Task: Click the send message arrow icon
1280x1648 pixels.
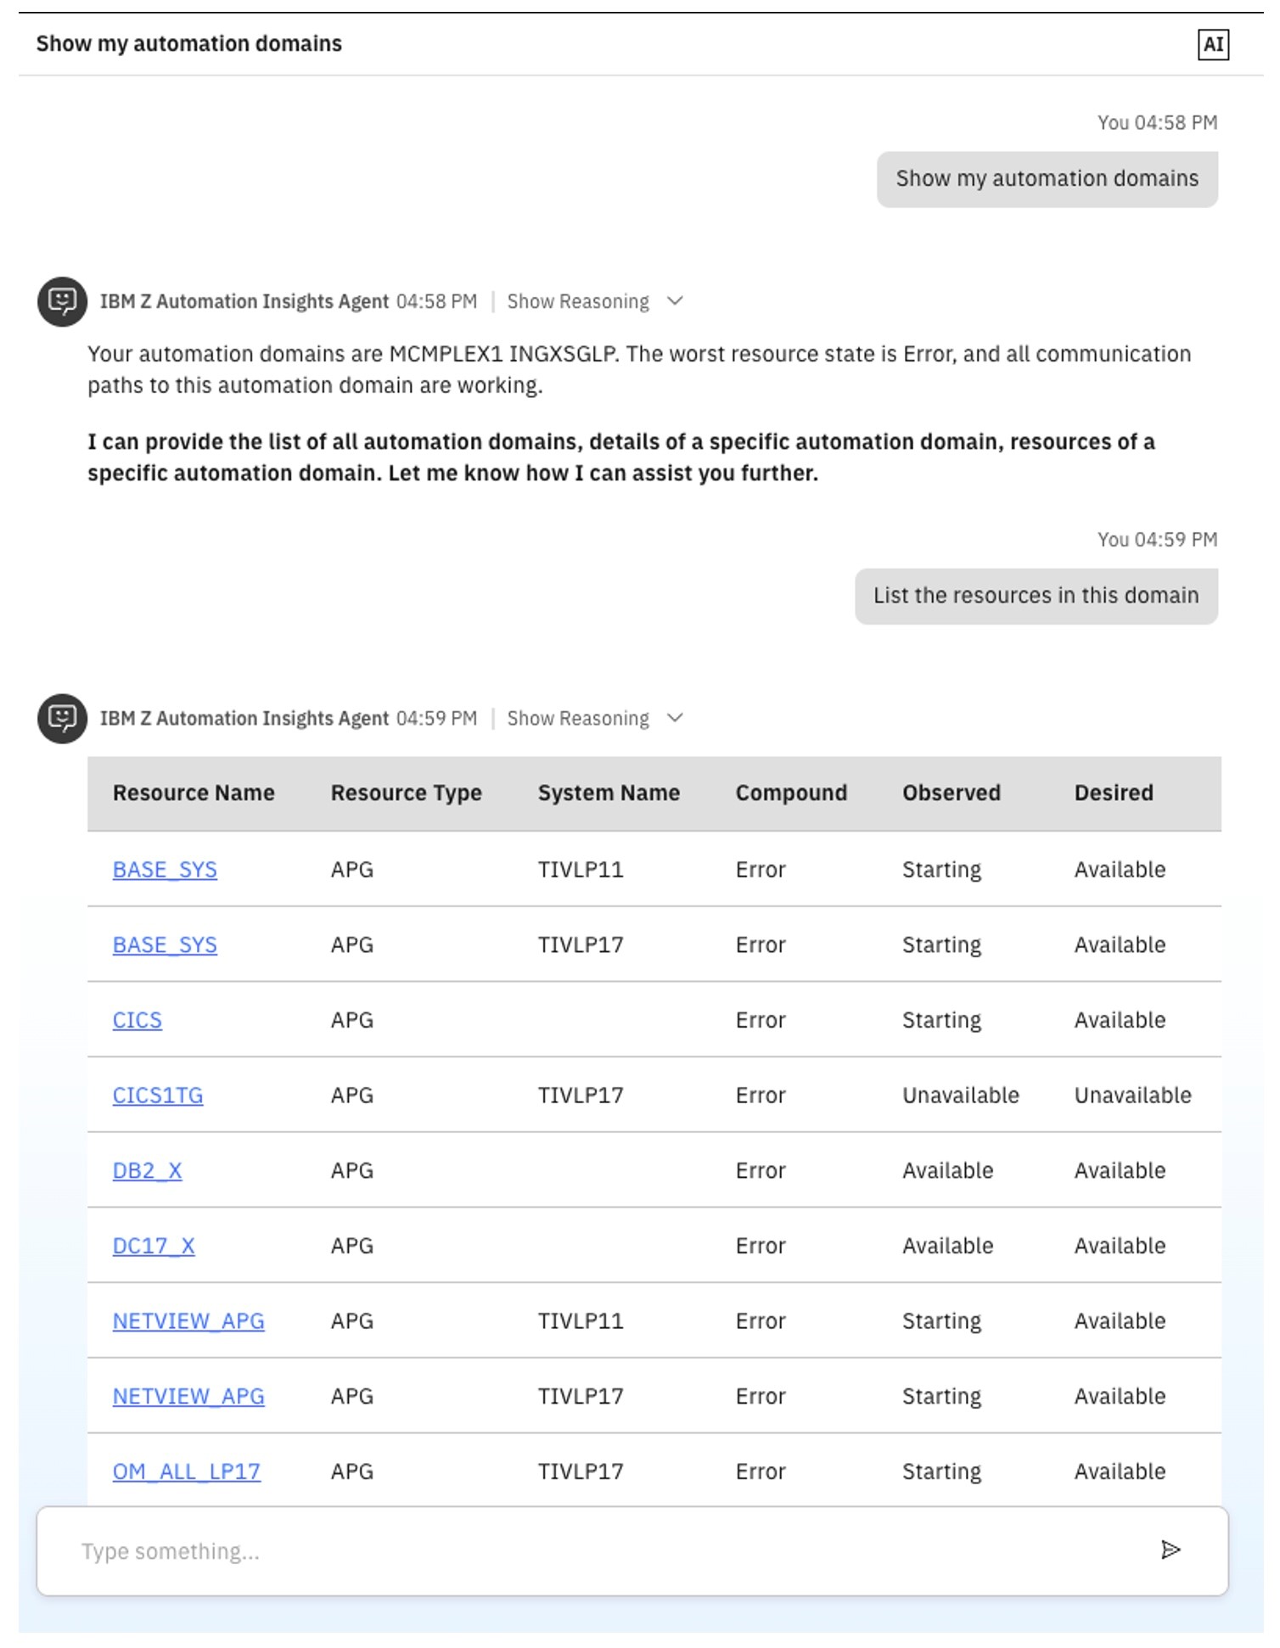Action: point(1170,1550)
